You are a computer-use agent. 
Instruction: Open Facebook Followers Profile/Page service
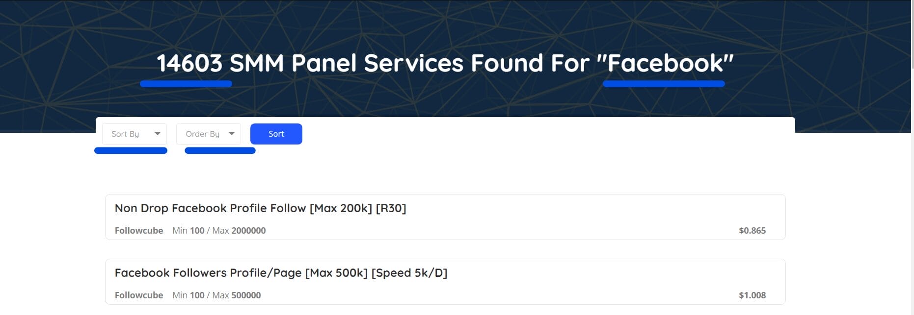[x=281, y=273]
